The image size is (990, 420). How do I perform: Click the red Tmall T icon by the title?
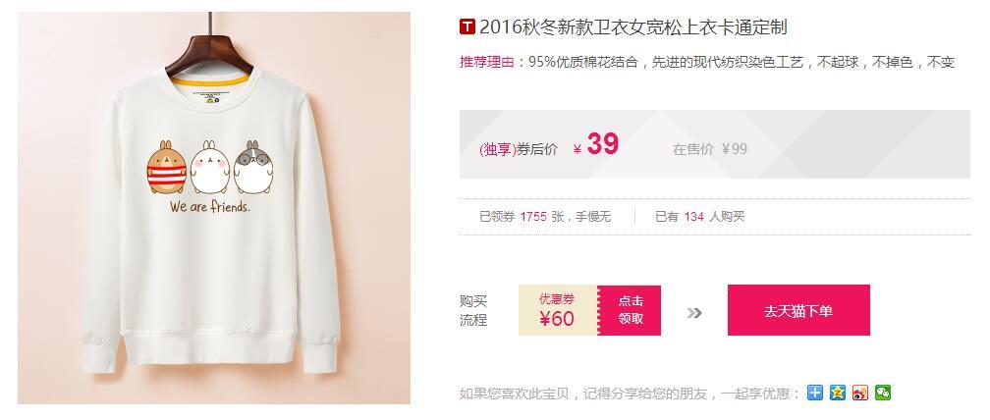467,27
